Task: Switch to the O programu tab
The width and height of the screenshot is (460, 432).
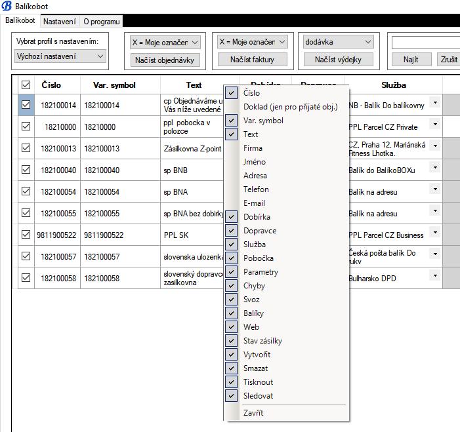Action: tap(102, 22)
